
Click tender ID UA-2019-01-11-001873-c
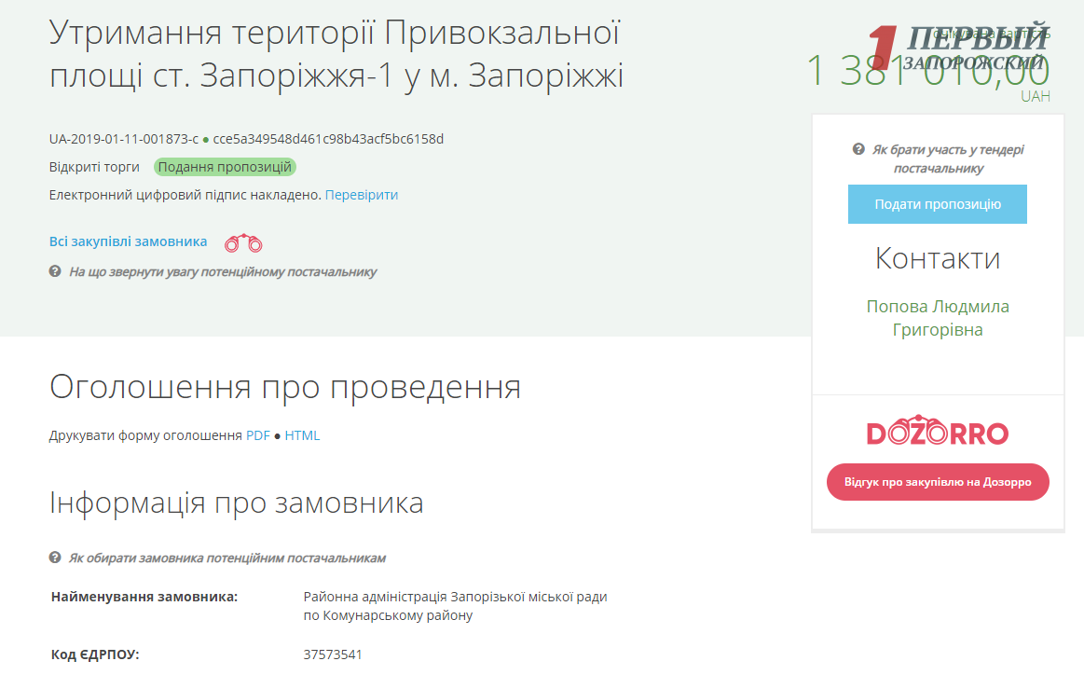point(123,140)
